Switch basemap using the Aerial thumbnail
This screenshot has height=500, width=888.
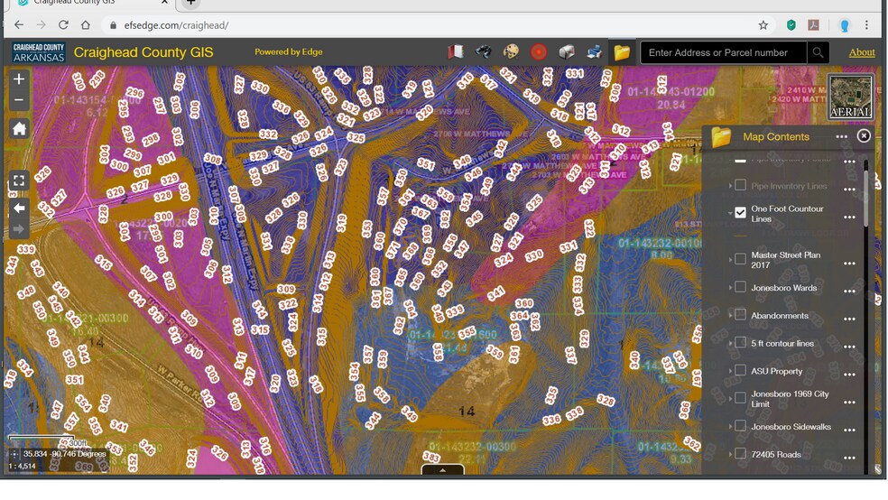tap(850, 97)
